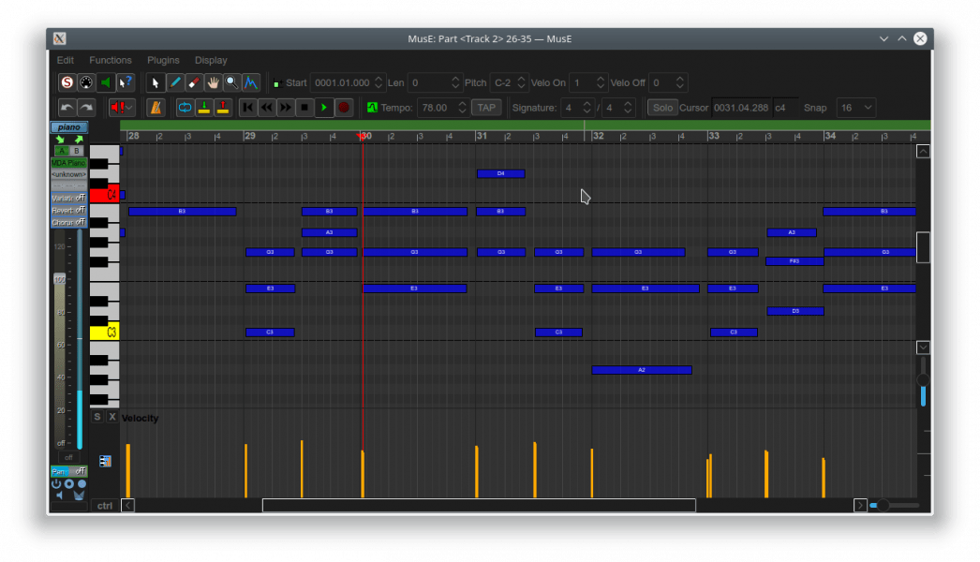
Task: Click the strip power off icon
Action: click(56, 484)
